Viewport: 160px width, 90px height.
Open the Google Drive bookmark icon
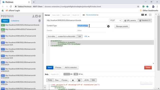[3, 10]
